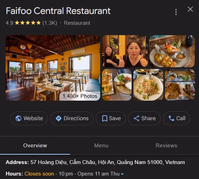The image size is (199, 179).
Task: Click the Share icon
Action: point(137,118)
